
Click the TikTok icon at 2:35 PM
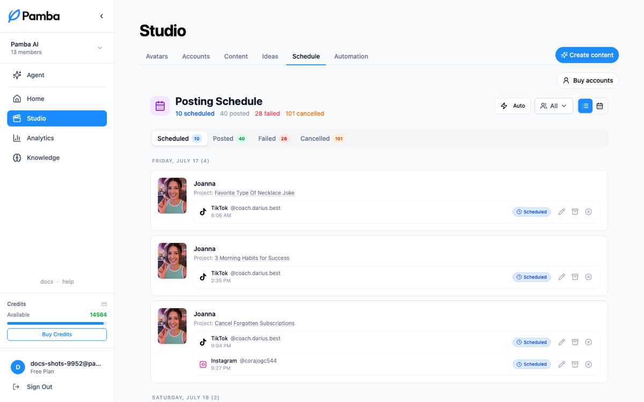pos(203,277)
